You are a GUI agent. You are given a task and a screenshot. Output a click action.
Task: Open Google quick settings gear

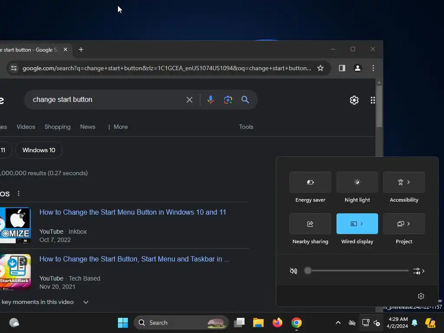pos(354,100)
